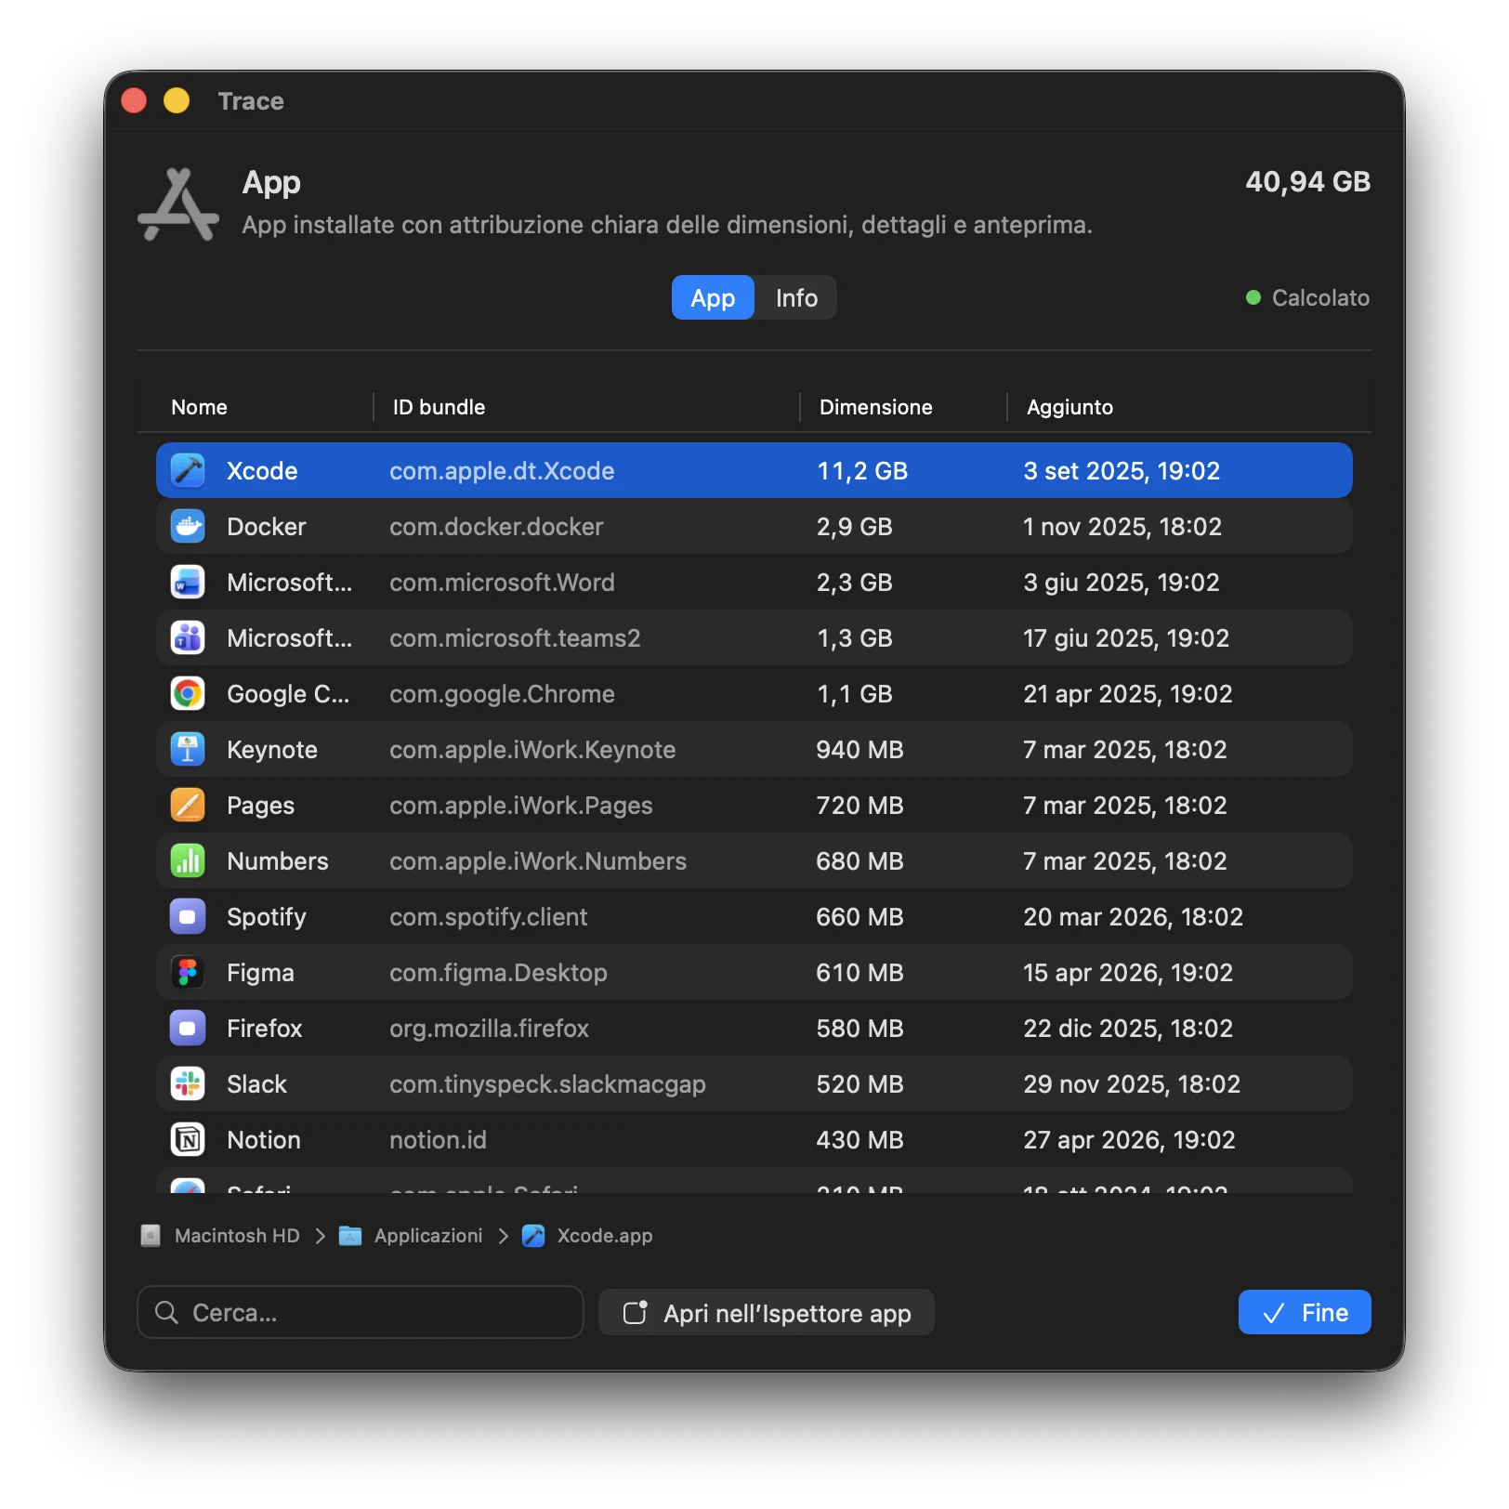This screenshot has width=1509, height=1509.
Task: Click the 2,9 GB size value
Action: click(854, 527)
